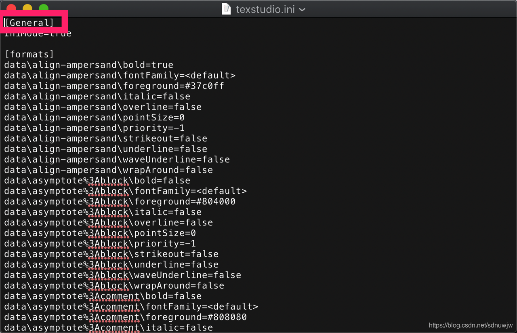517x333 pixels.
Task: Click the line data\asymptote%3Ablock\underline=false
Action: click(x=111, y=265)
